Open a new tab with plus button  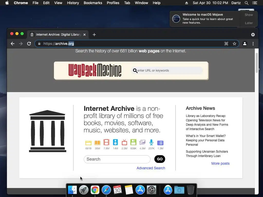click(x=94, y=35)
